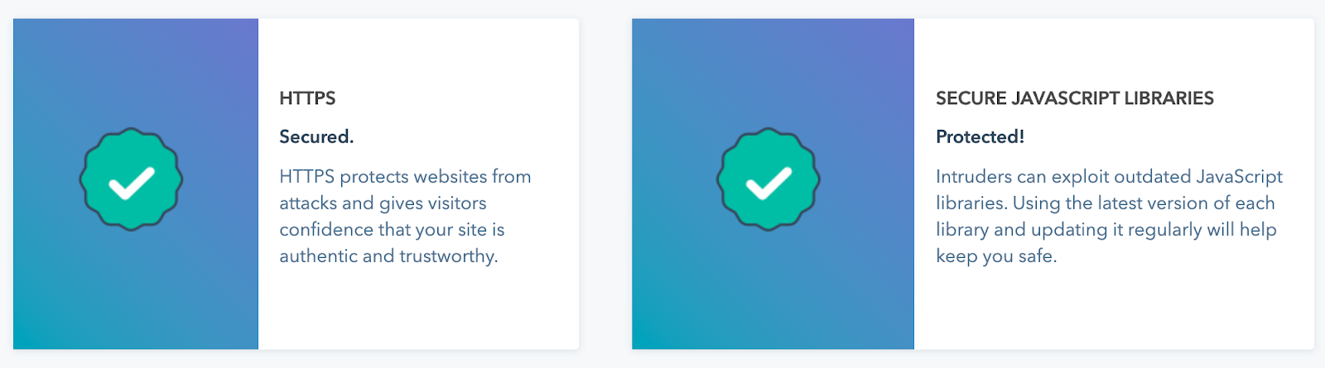The image size is (1325, 368).
Task: Click the "Secured." status text
Action: coord(316,136)
